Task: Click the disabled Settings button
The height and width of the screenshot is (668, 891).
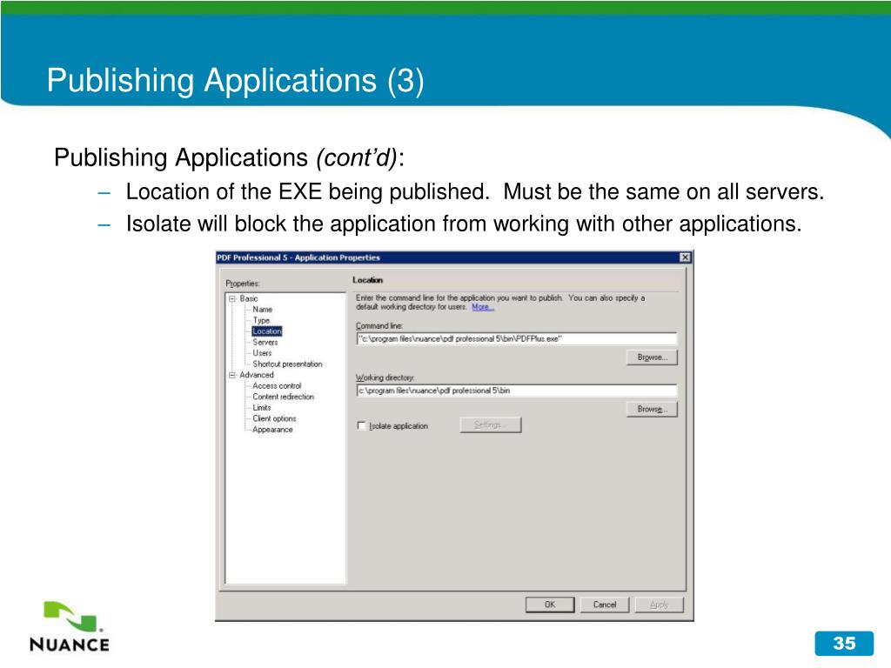Action: 491,424
